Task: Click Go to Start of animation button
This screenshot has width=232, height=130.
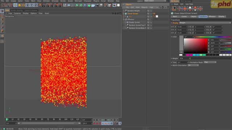Action: coord(94,120)
